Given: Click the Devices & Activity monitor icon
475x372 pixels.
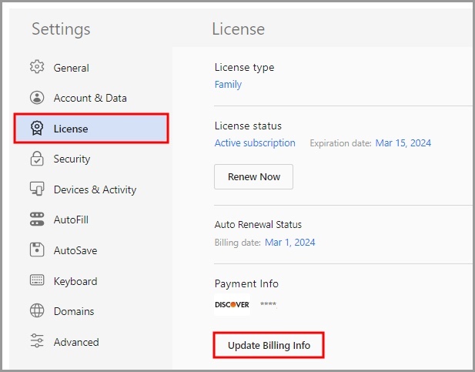Looking at the screenshot, I should tap(37, 189).
